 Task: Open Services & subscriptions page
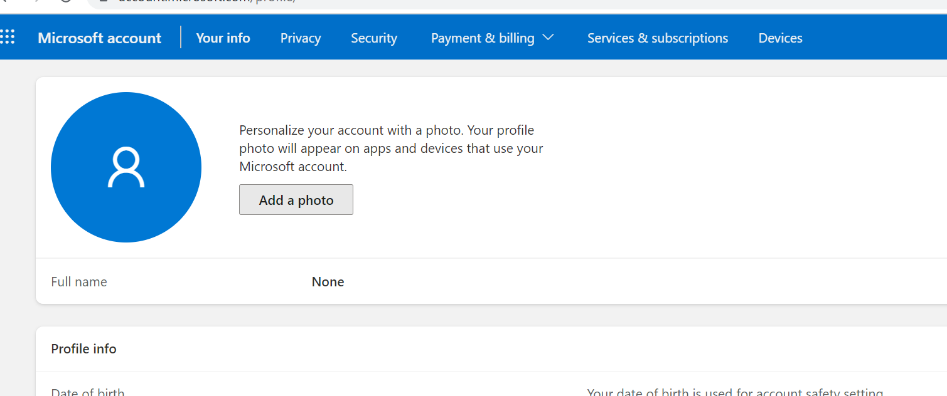658,38
